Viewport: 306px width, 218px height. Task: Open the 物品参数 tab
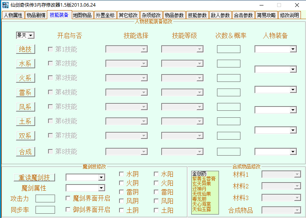coord(174,15)
